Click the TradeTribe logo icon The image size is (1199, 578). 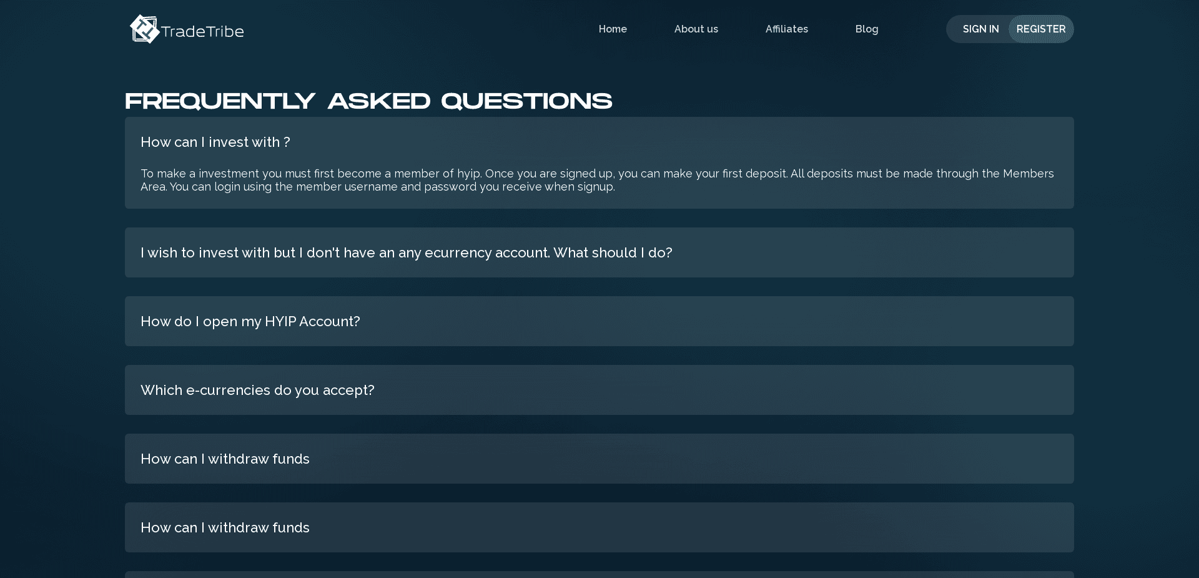(x=144, y=29)
